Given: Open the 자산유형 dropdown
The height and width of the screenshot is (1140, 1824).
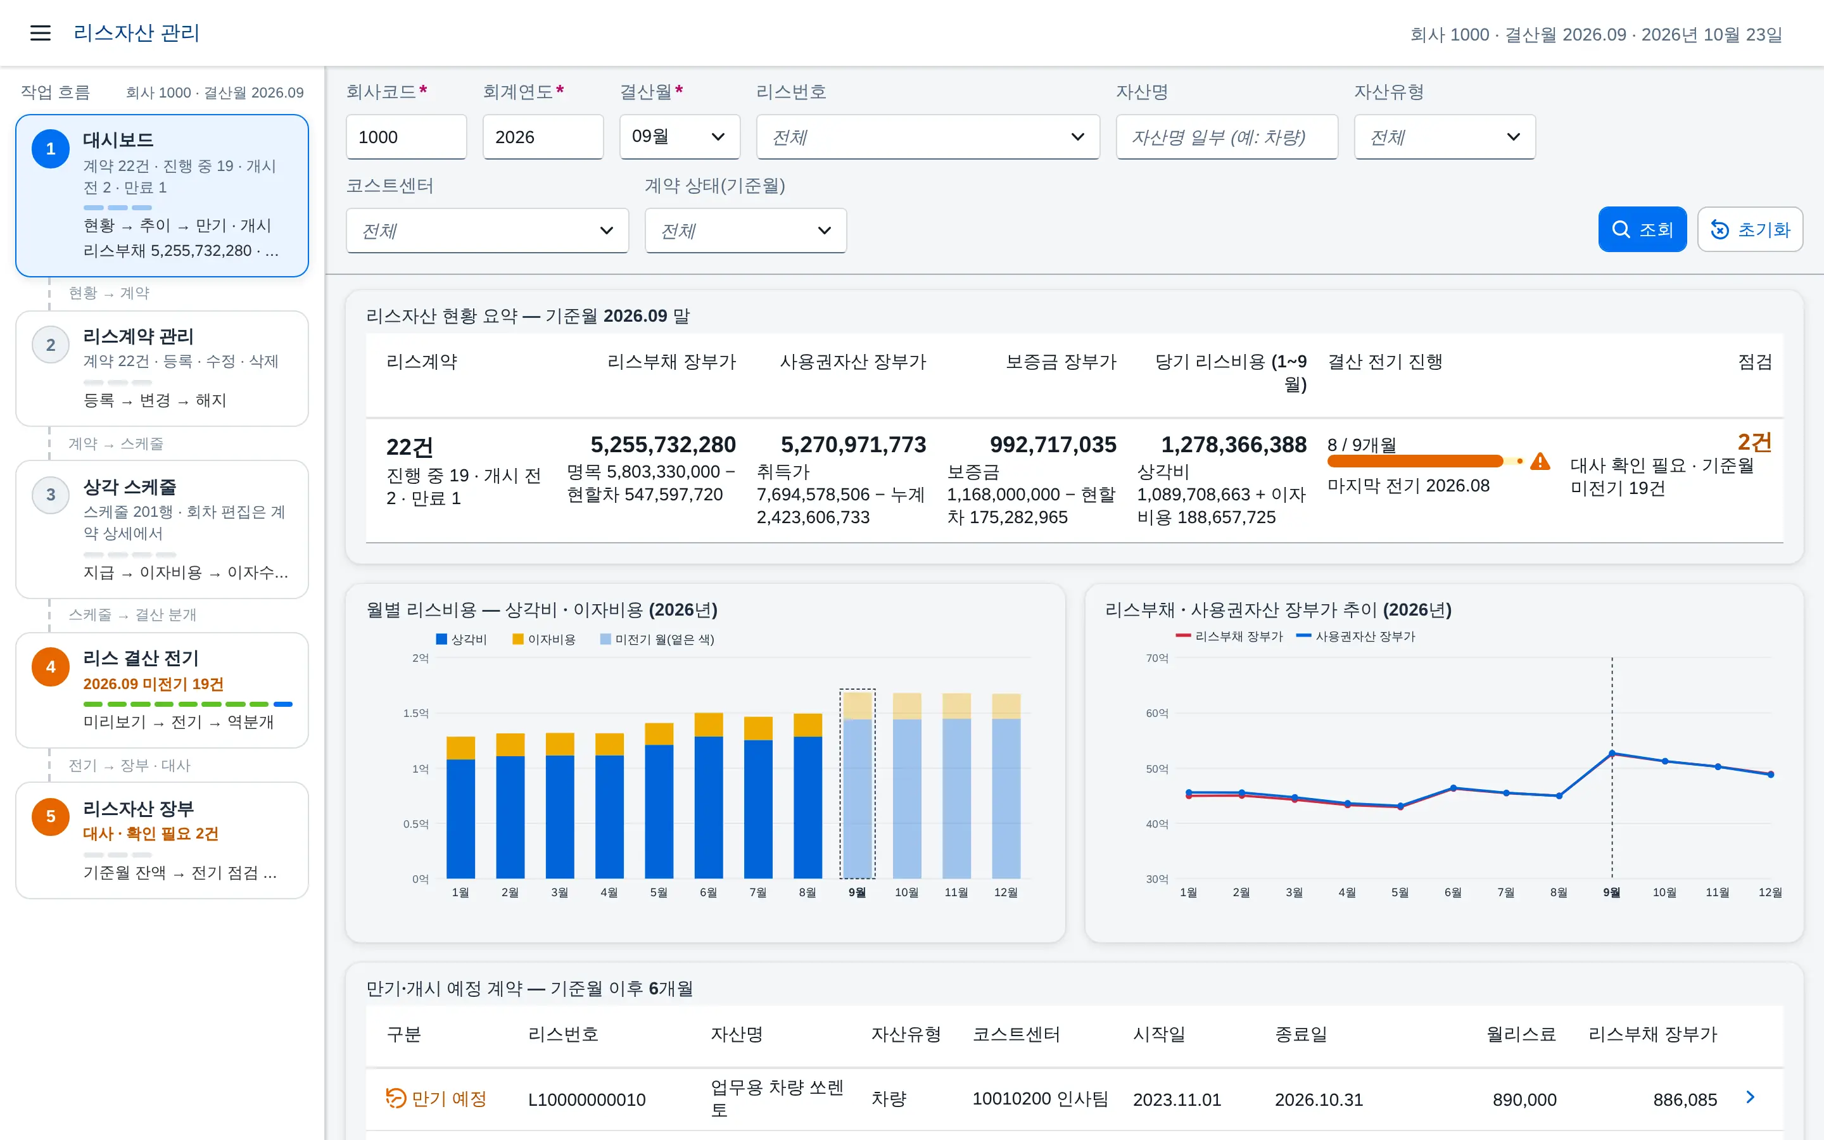Looking at the screenshot, I should click(1445, 137).
